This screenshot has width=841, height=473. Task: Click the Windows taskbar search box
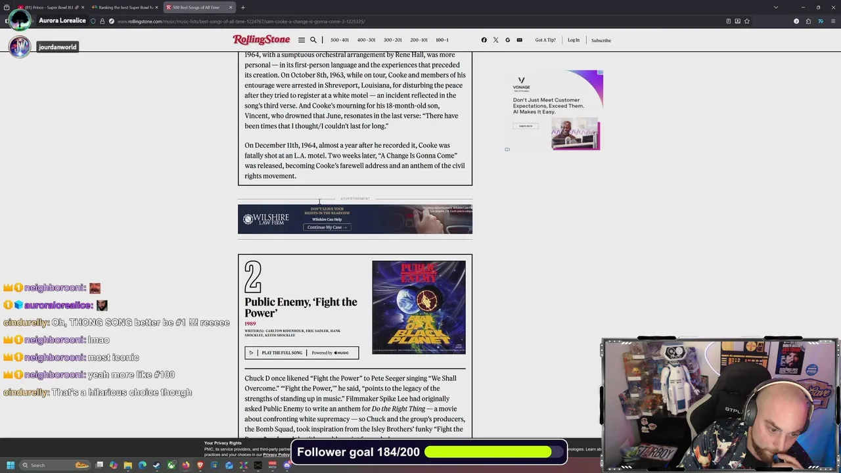coord(55,465)
